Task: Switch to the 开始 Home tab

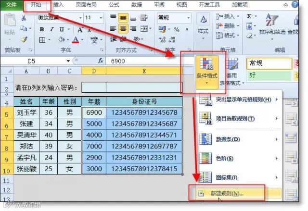Action: point(36,5)
